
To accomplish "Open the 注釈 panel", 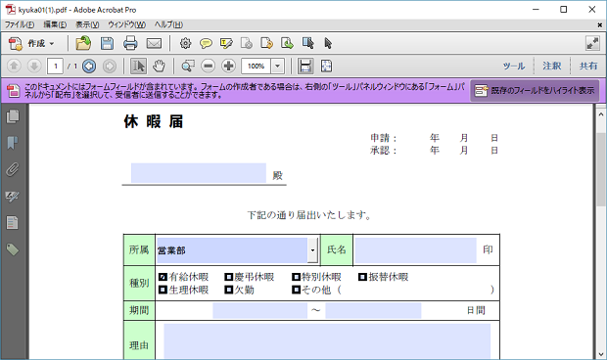I will click(x=551, y=67).
